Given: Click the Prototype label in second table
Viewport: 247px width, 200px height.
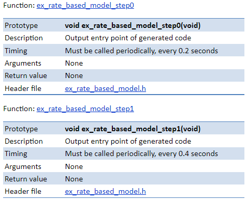Looking at the screenshot, I should click(x=21, y=129).
